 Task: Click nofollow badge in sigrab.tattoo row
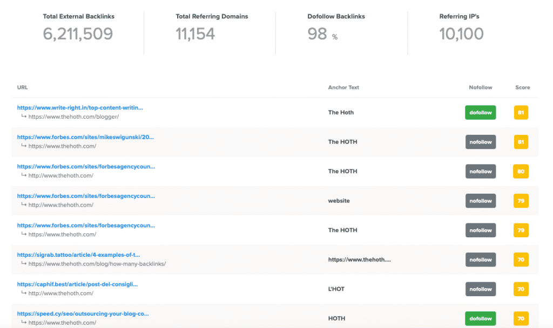click(x=480, y=259)
